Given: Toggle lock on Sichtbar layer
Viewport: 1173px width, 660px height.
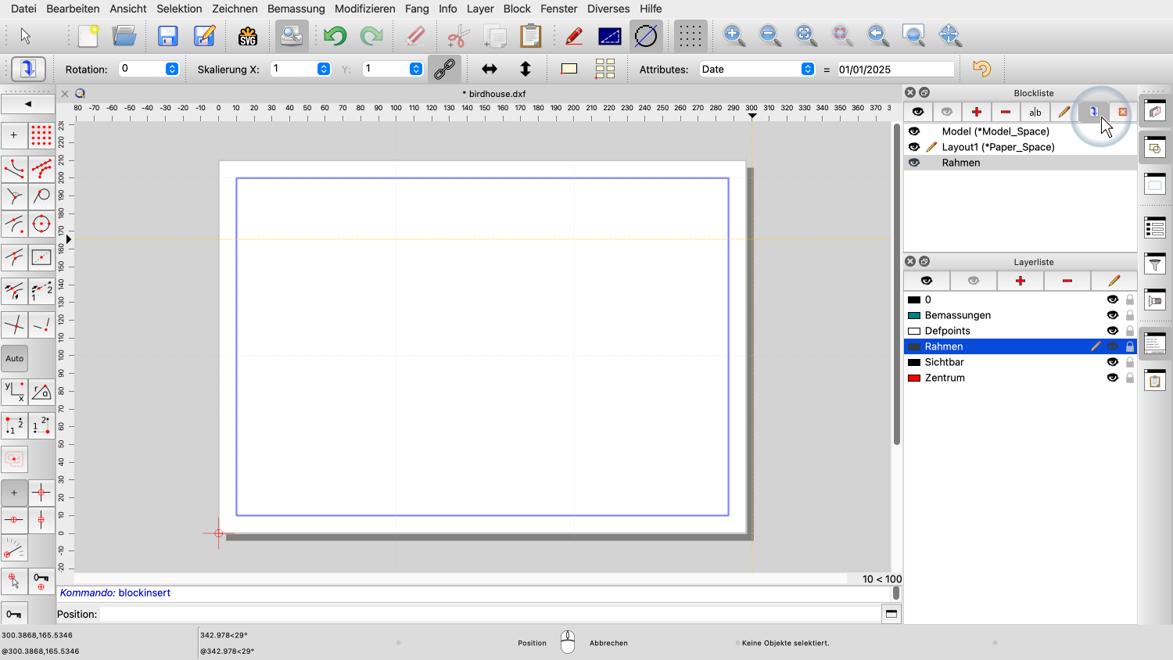Looking at the screenshot, I should click(x=1129, y=362).
